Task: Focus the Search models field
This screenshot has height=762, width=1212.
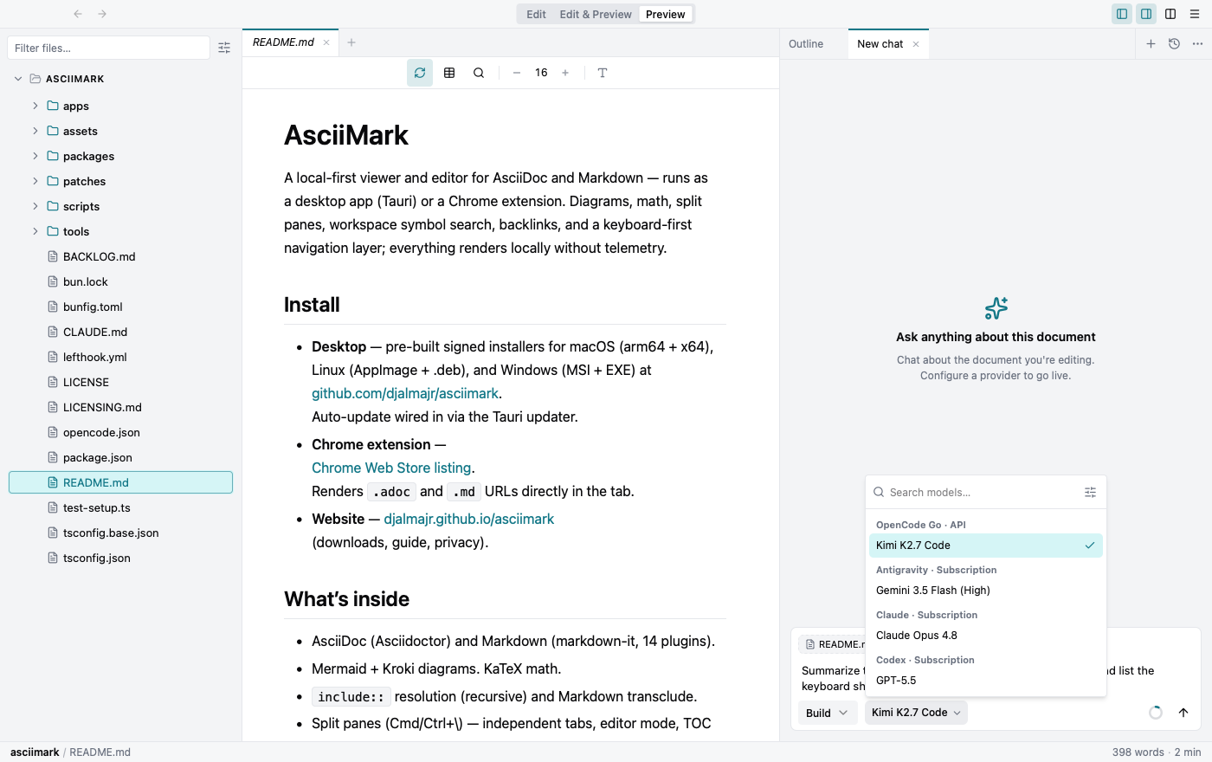Action: (x=982, y=492)
